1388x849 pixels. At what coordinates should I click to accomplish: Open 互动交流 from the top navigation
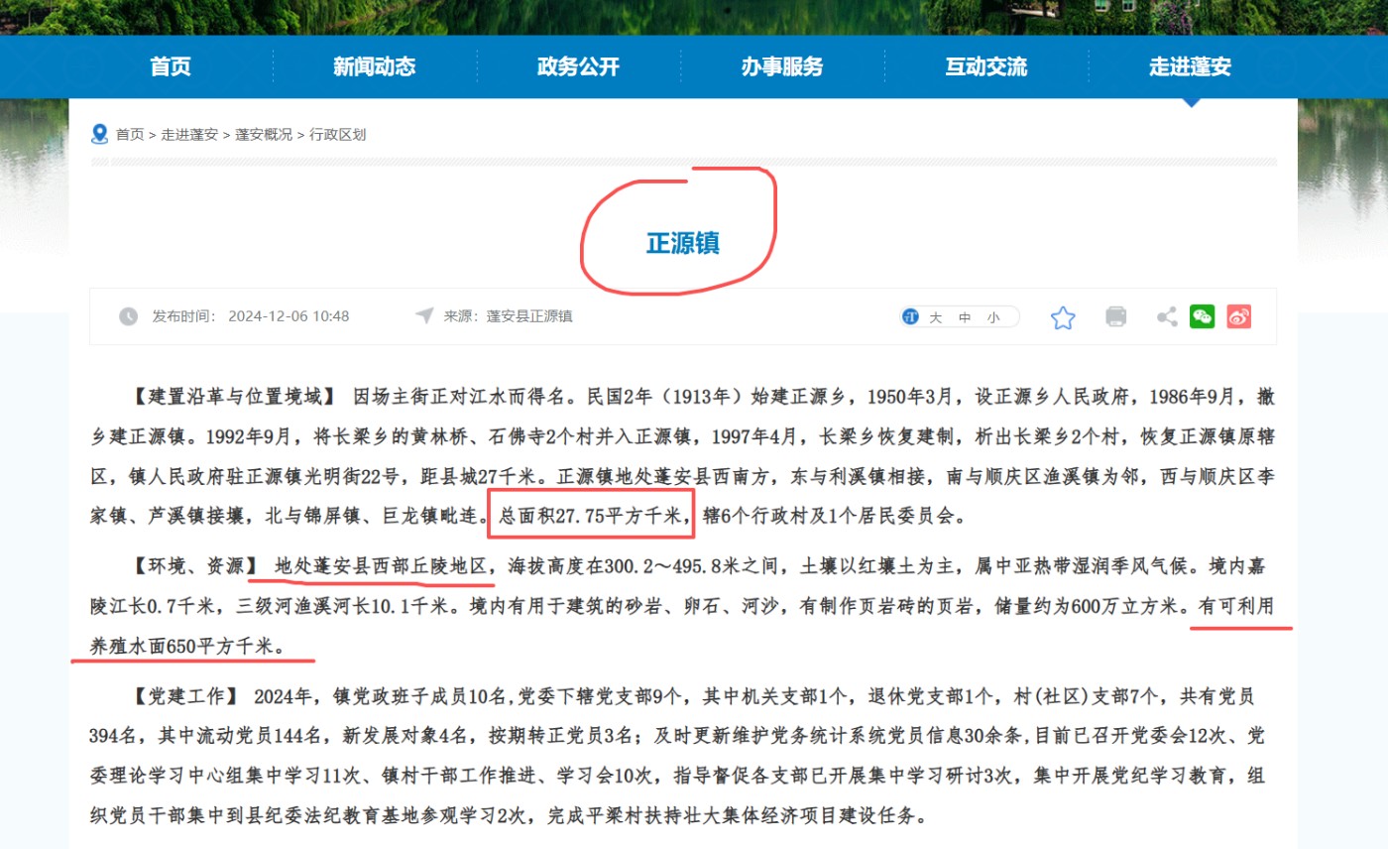point(985,66)
